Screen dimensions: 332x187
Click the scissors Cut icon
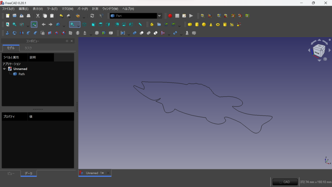(38, 16)
